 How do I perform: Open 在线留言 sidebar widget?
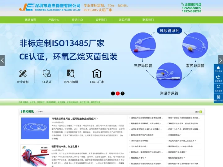point(218,88)
